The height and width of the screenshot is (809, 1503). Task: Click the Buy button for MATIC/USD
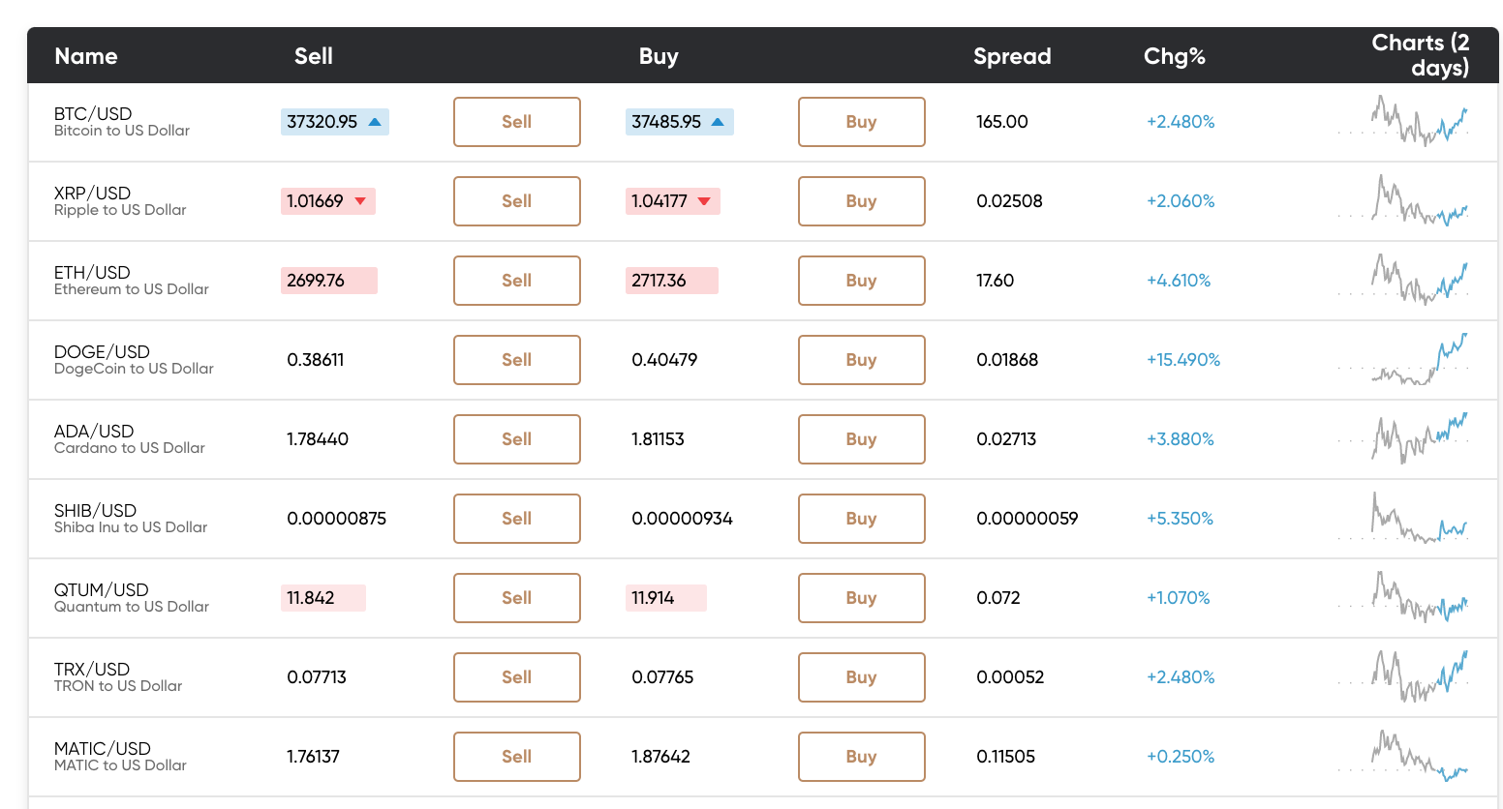[x=862, y=757]
